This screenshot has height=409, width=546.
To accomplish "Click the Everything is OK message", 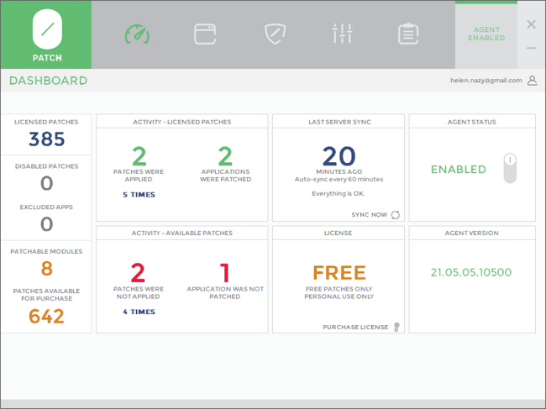I will pos(339,193).
